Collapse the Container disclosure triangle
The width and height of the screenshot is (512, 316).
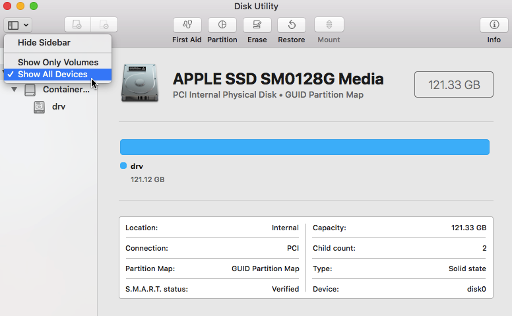click(x=14, y=90)
